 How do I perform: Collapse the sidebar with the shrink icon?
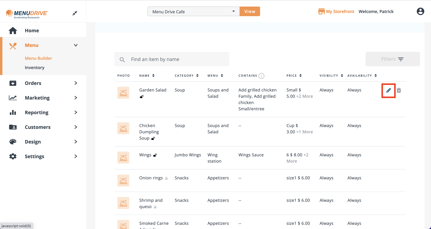tap(75, 13)
